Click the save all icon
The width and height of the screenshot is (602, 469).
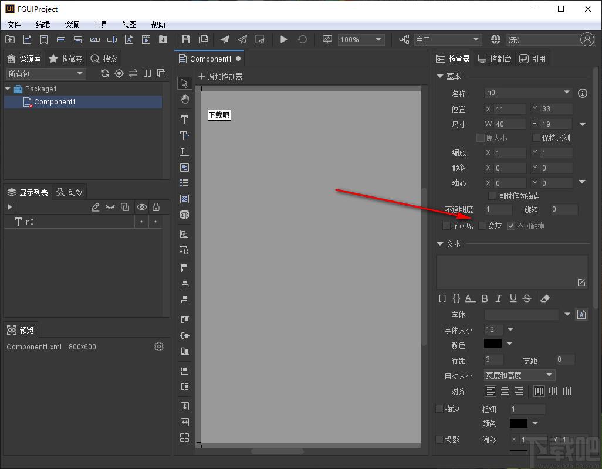point(204,39)
